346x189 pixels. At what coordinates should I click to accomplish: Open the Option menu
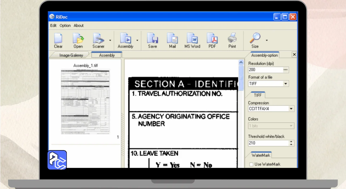65,25
